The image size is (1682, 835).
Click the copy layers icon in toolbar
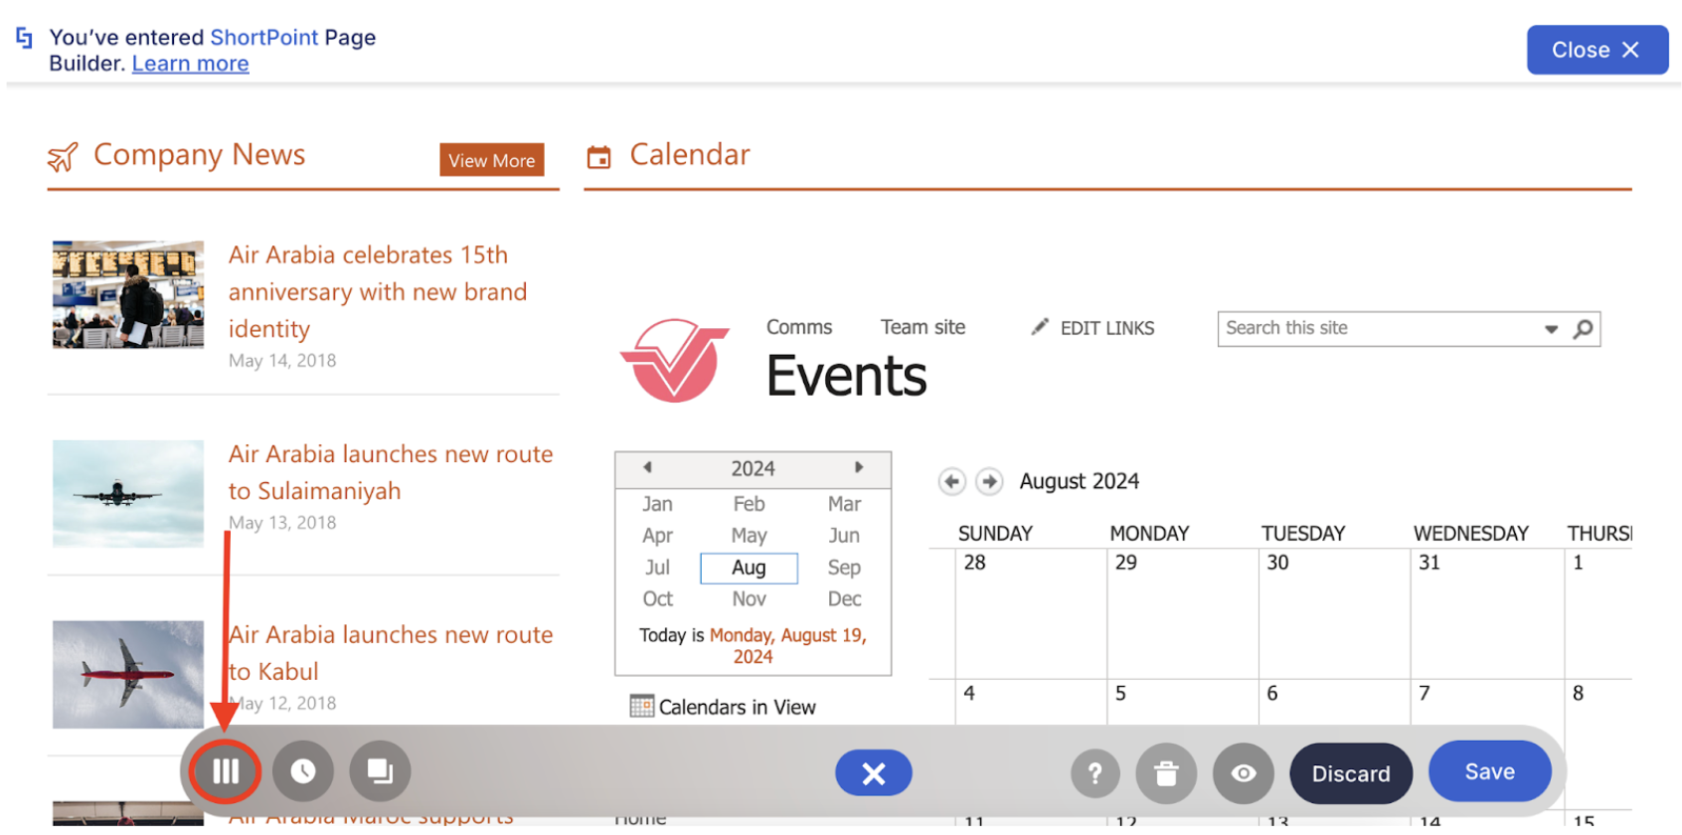click(380, 771)
